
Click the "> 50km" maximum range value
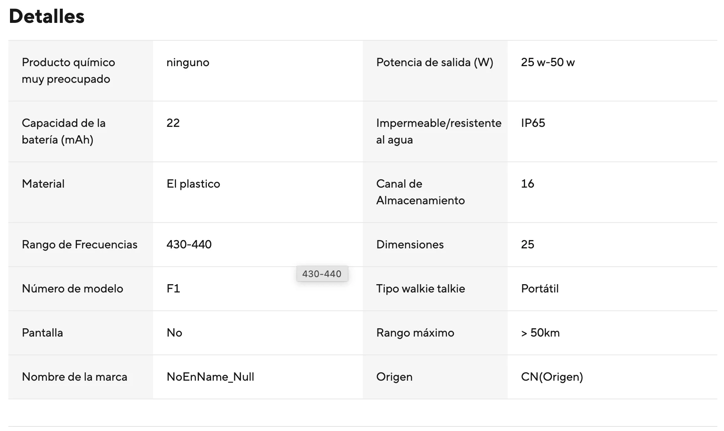[540, 333]
